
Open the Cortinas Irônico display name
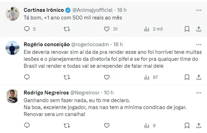(44, 10)
